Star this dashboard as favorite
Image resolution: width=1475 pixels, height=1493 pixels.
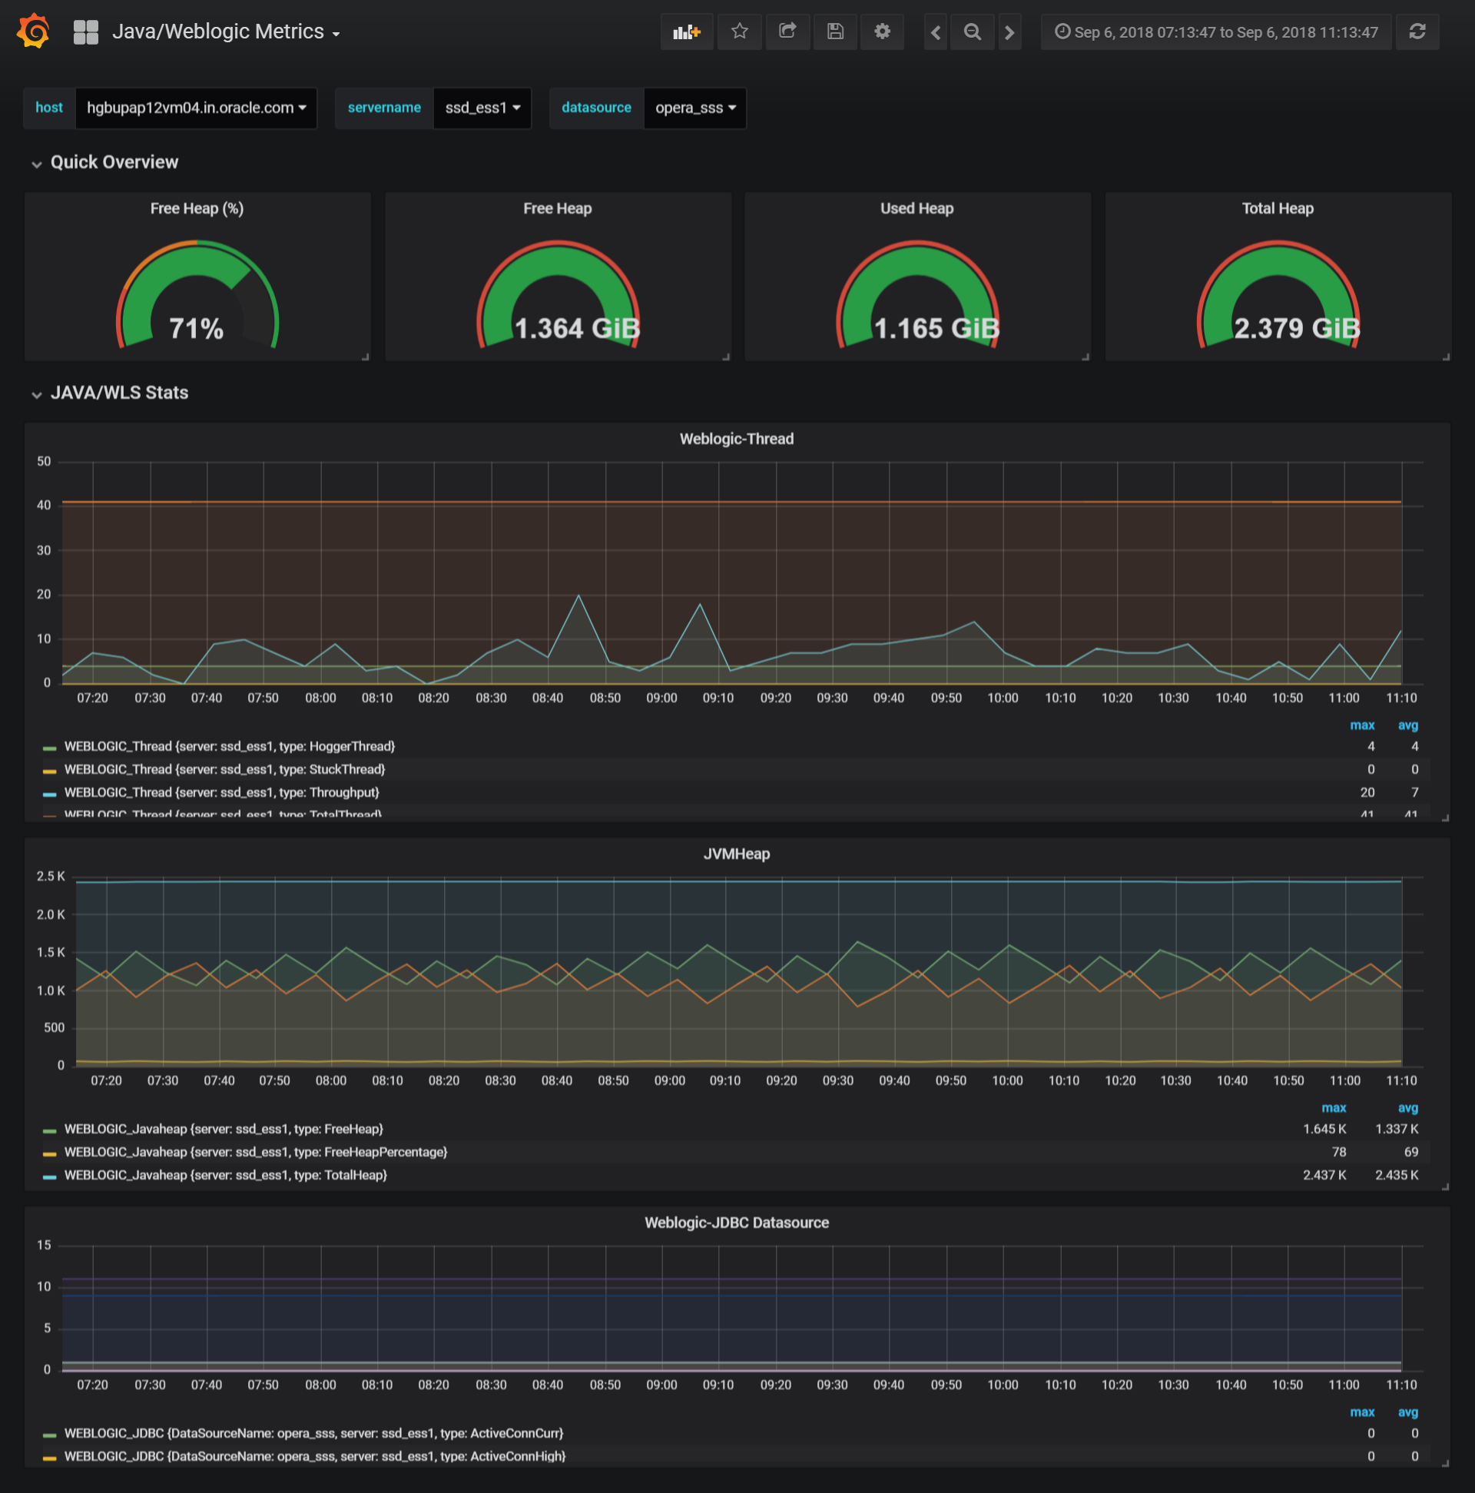[x=740, y=32]
